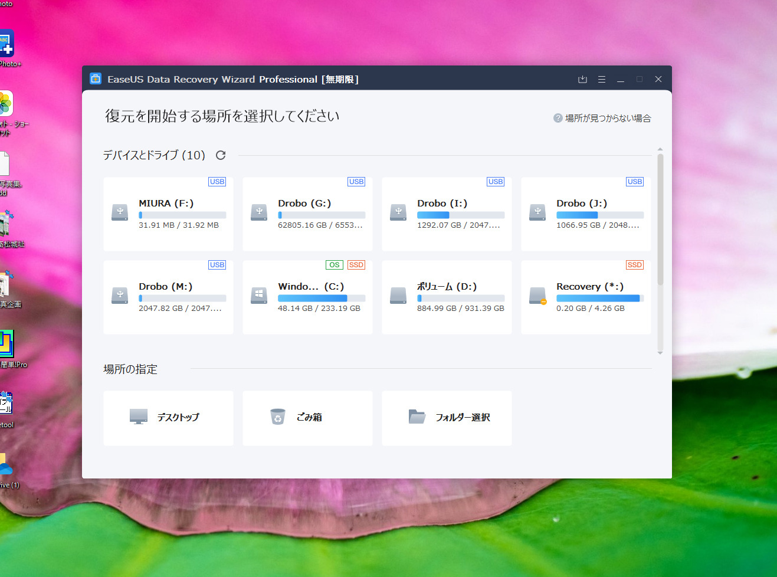777x577 pixels.
Task: Click the drive list scrollbar thumb
Action: tap(660, 220)
